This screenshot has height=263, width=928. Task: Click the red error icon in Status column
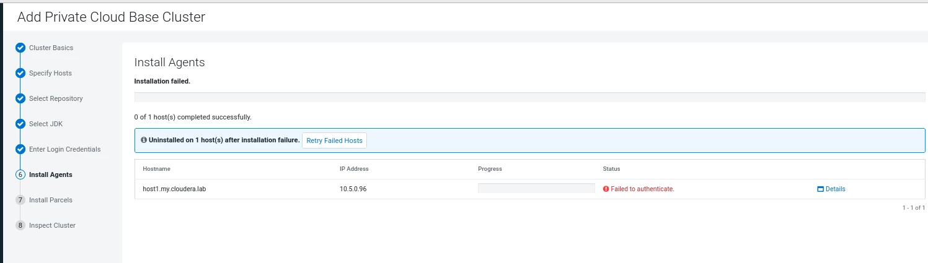pos(606,189)
